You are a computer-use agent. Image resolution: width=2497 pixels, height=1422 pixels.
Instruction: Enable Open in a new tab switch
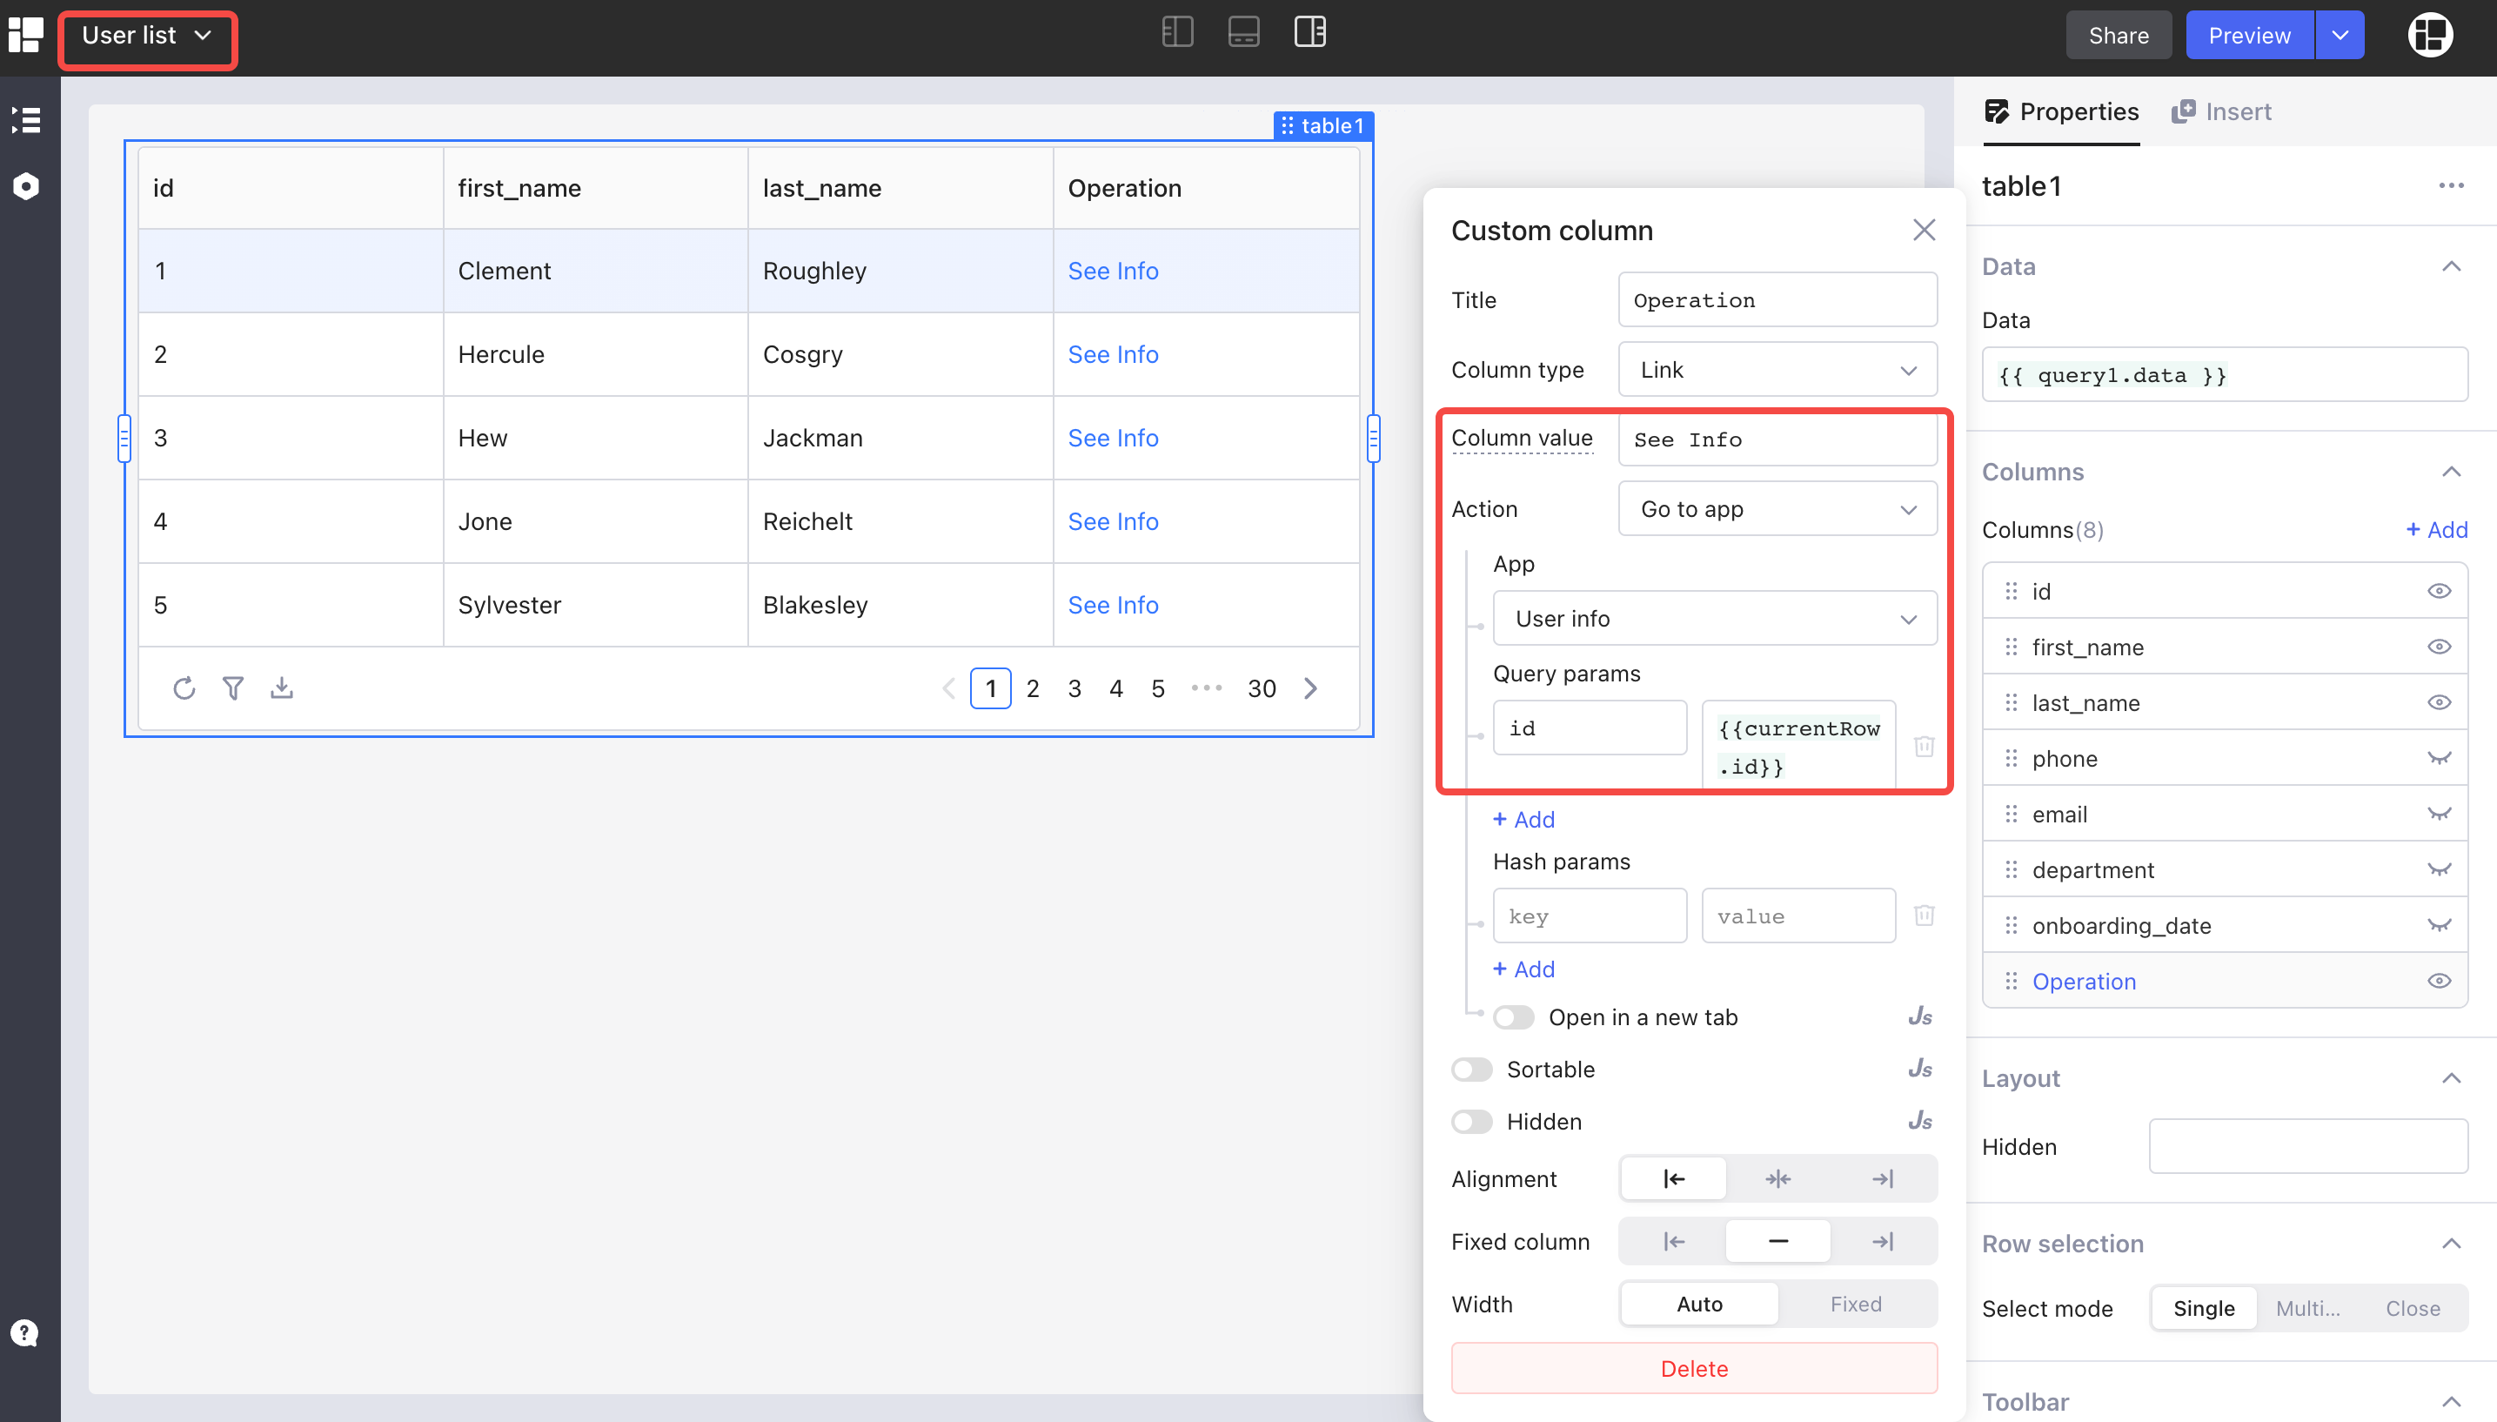[x=1513, y=1017]
